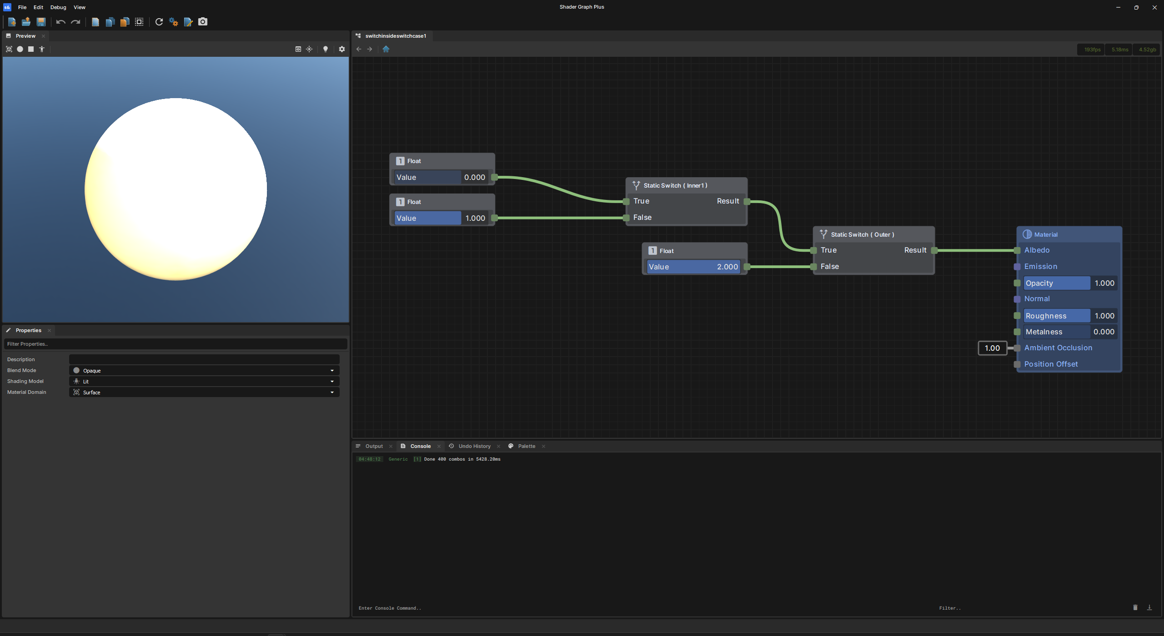Screen dimensions: 1164x636
Task: Click the blue and orange gears icon
Action: pyautogui.click(x=174, y=22)
